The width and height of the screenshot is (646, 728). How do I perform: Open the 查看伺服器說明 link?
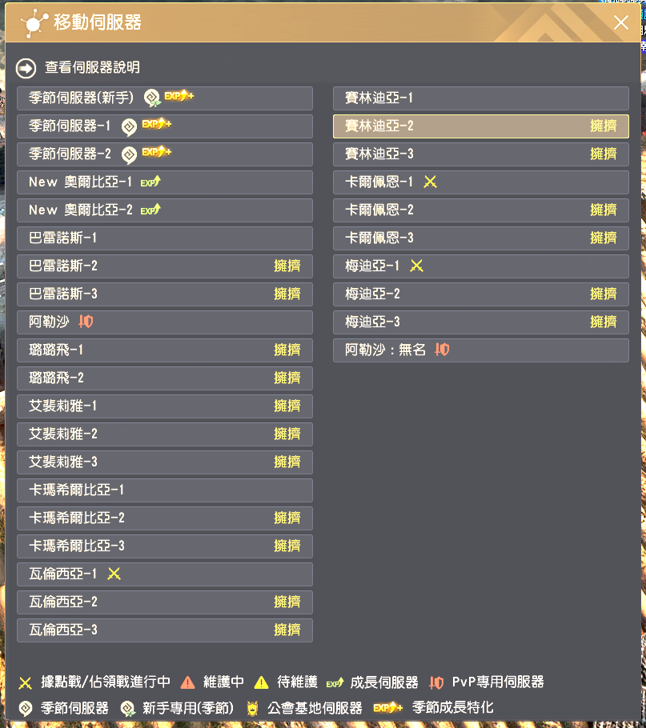[x=92, y=67]
